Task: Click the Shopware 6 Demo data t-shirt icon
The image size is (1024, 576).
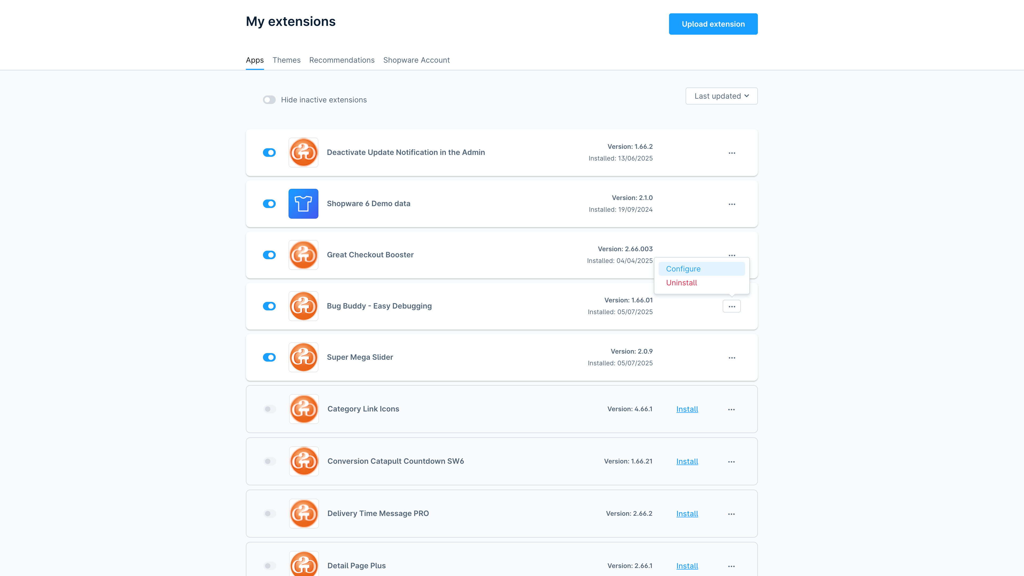Action: [x=303, y=203]
